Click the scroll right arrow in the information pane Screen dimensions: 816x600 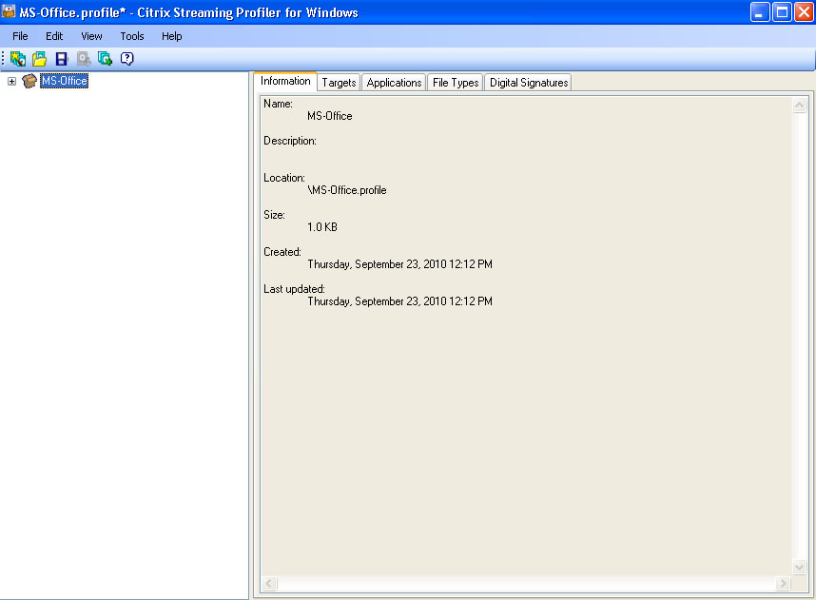point(783,583)
